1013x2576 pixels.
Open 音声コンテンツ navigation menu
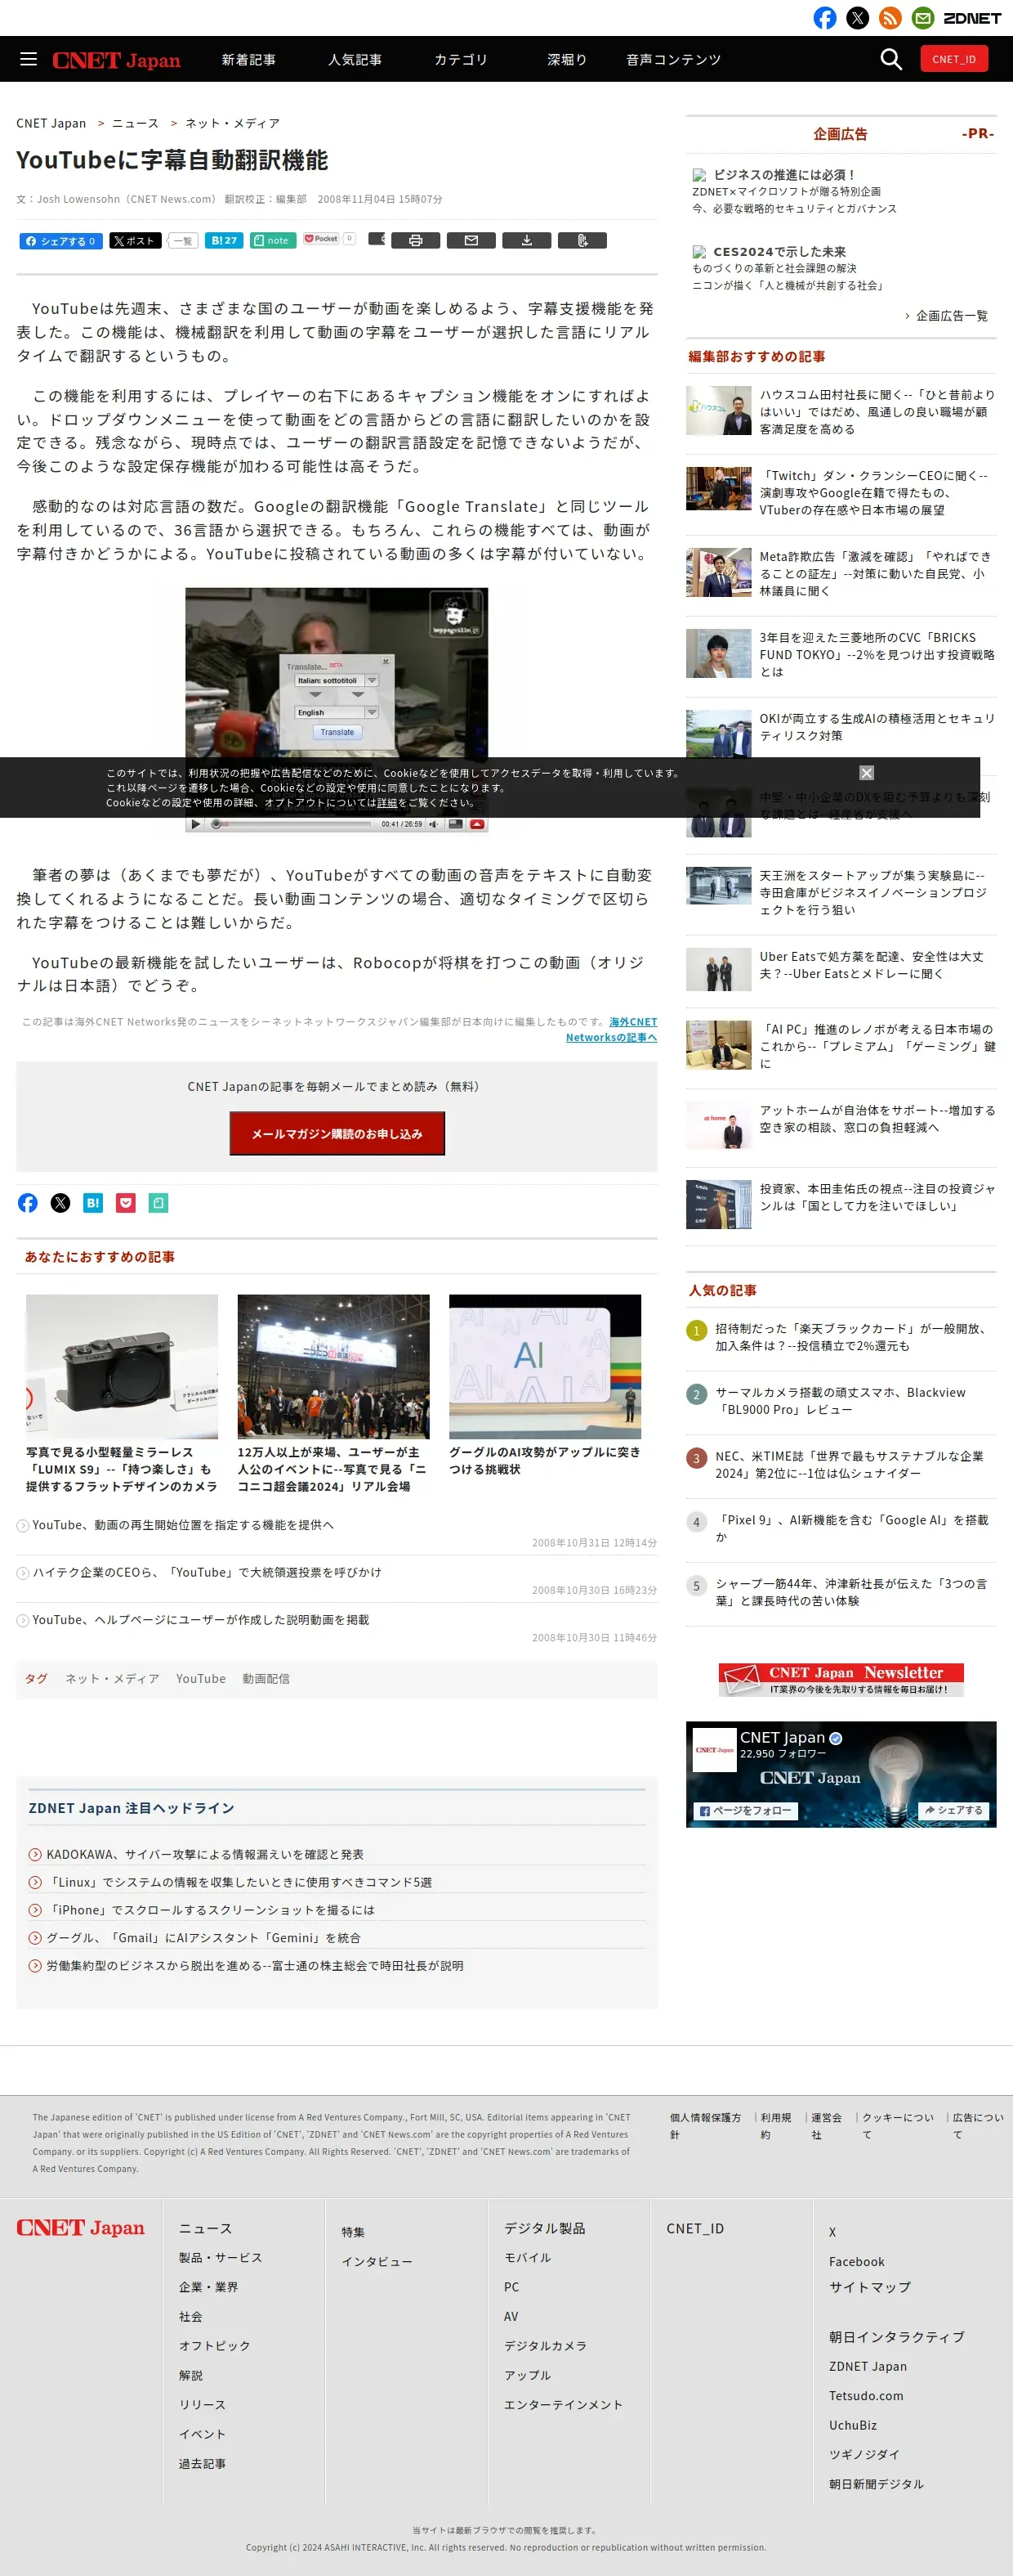pyautogui.click(x=673, y=60)
